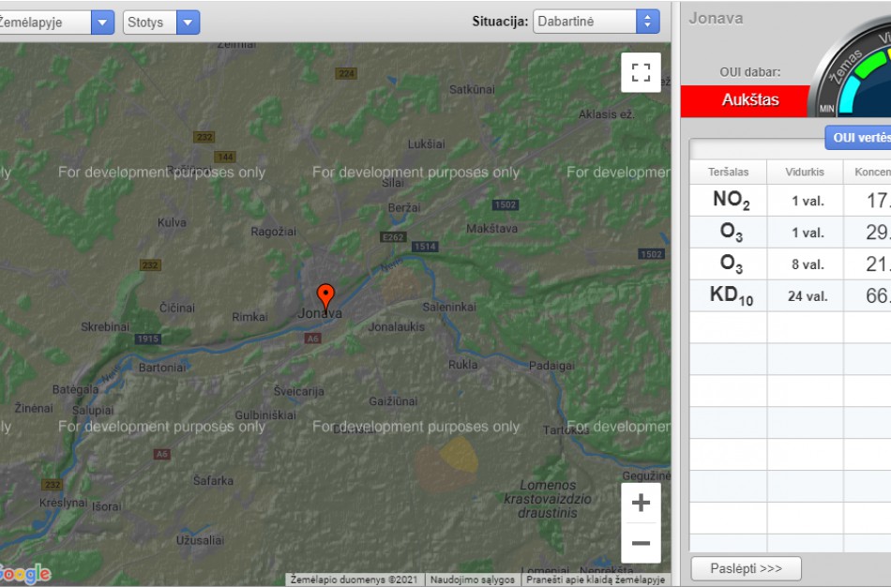Image resolution: width=891 pixels, height=587 pixels.
Task: Toggle fullscreen map view
Action: click(641, 72)
